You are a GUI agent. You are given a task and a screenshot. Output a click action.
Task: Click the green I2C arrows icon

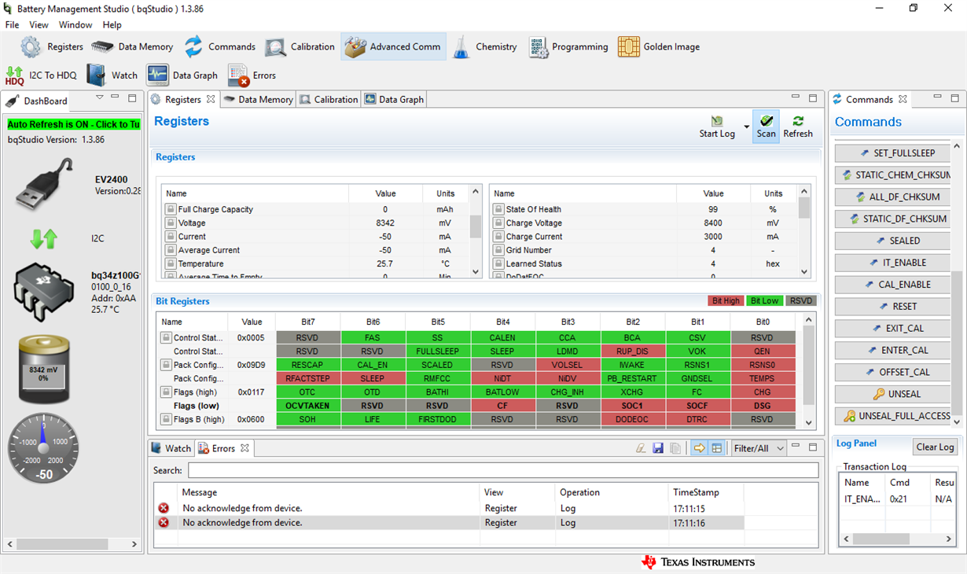pos(43,239)
